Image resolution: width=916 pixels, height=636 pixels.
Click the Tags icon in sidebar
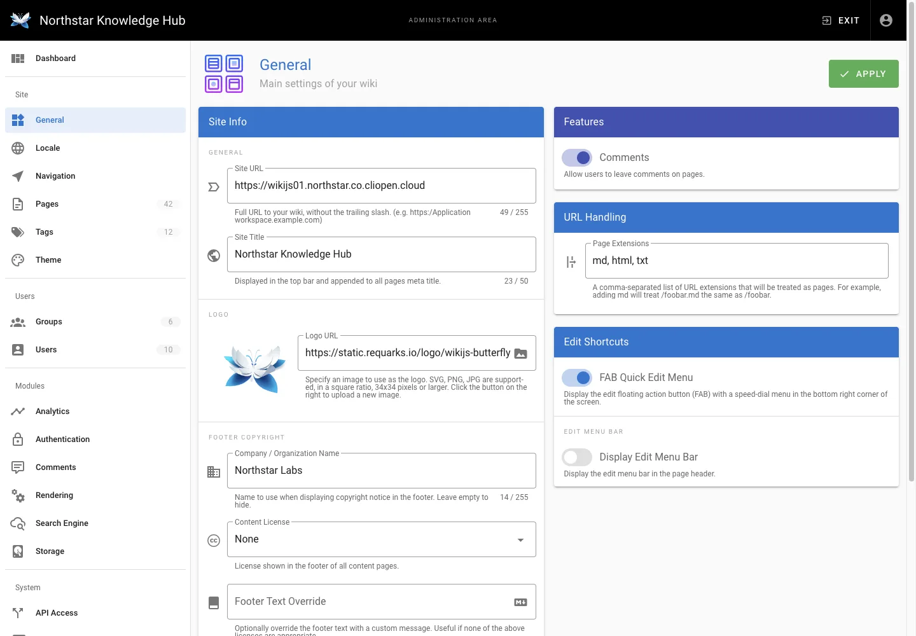tap(18, 232)
